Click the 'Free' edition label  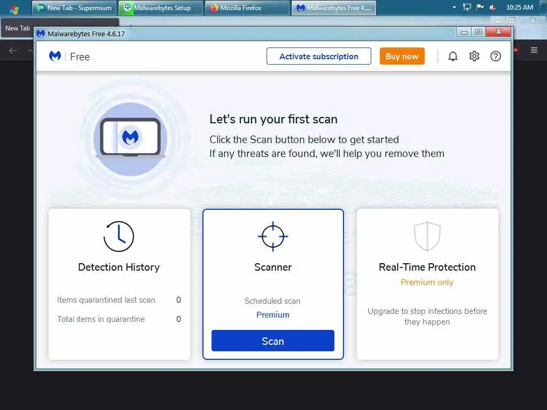click(x=80, y=57)
